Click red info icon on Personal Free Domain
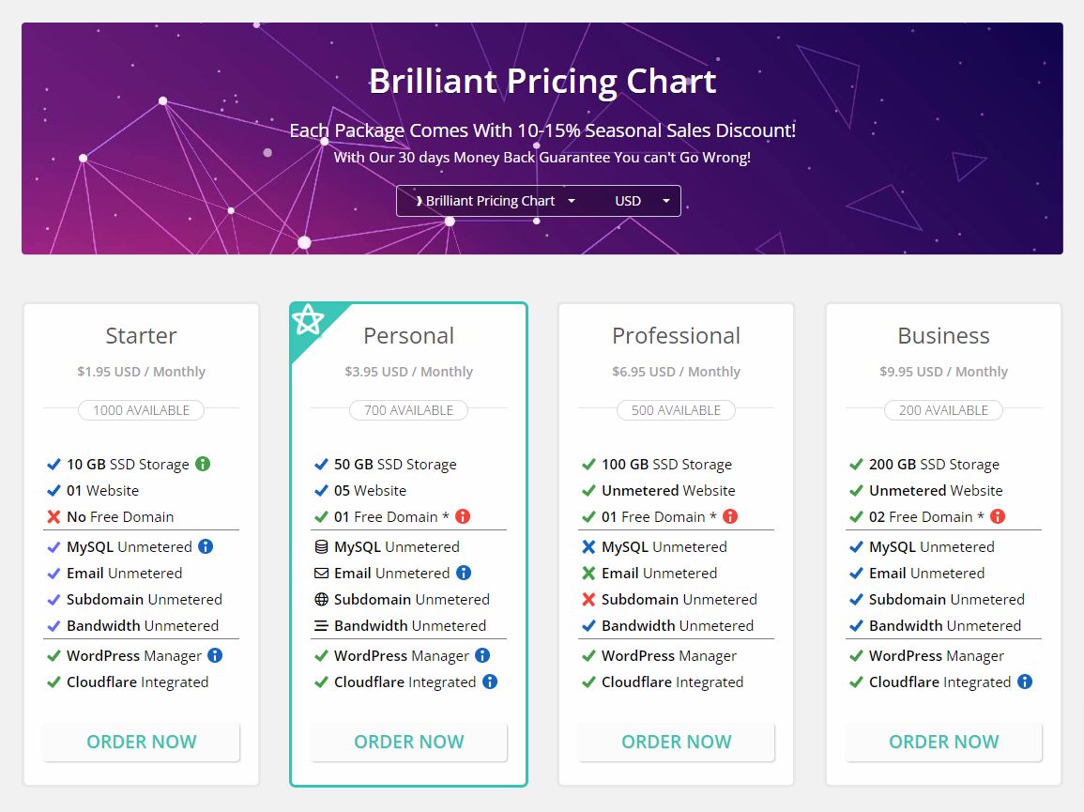The width and height of the screenshot is (1084, 812). (463, 516)
